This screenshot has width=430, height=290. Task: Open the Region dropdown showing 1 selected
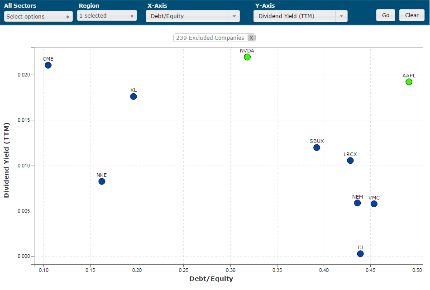point(107,16)
